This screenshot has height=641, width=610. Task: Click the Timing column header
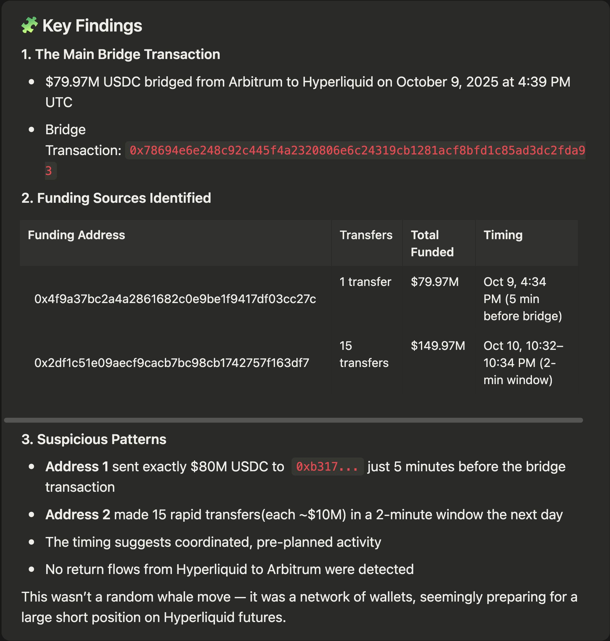503,235
